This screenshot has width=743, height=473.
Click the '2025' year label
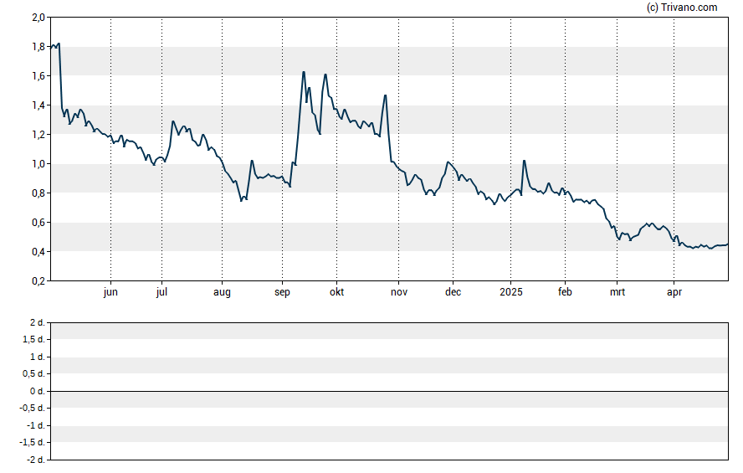coord(510,292)
